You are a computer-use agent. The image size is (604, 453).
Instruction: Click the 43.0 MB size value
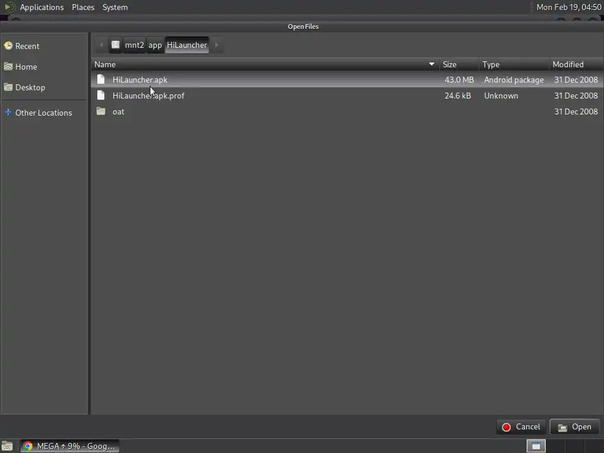[x=459, y=80]
